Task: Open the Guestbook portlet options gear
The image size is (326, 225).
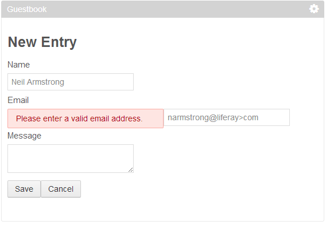Action: pyautogui.click(x=314, y=9)
